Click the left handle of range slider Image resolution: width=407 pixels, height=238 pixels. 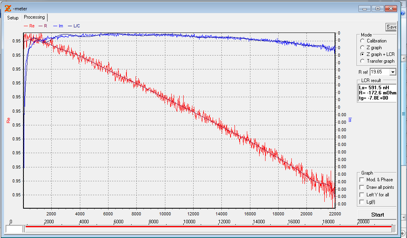tap(23, 228)
